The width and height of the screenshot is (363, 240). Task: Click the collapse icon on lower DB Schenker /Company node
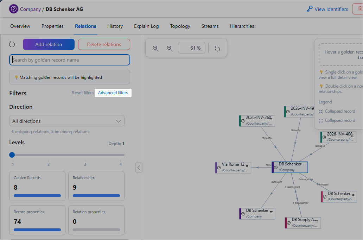pos(271,212)
